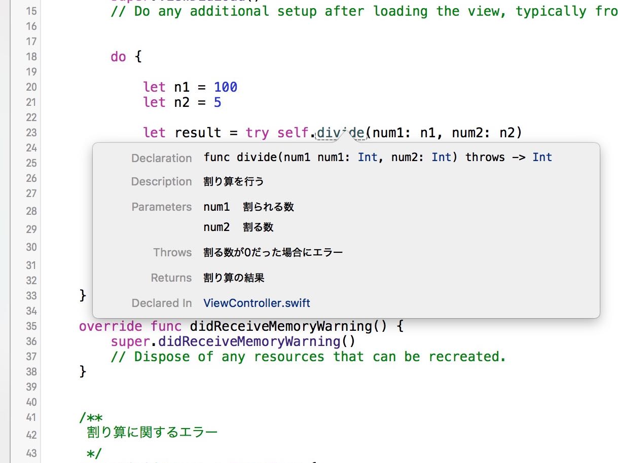Screen dimensions: 618x463
Task: Click the try keyword on line 23
Action: point(258,133)
